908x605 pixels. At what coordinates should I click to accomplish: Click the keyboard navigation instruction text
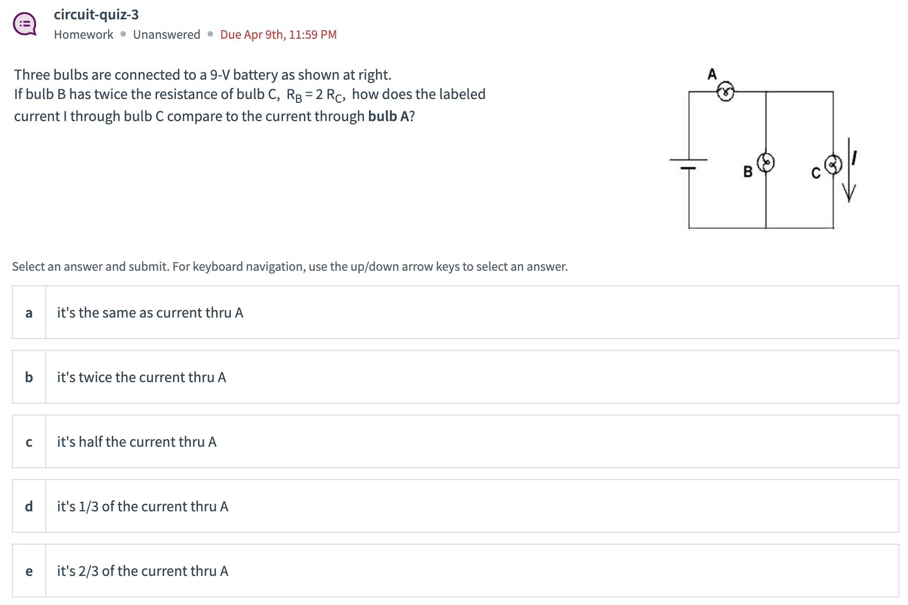pos(290,266)
